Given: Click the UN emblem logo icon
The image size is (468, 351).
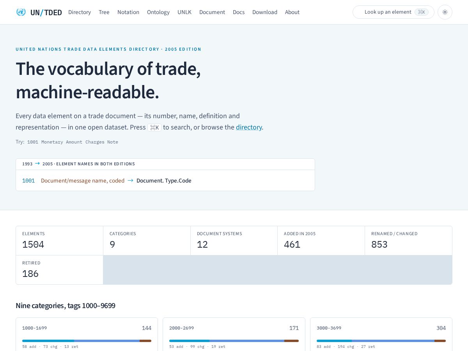Looking at the screenshot, I should coord(21,12).
